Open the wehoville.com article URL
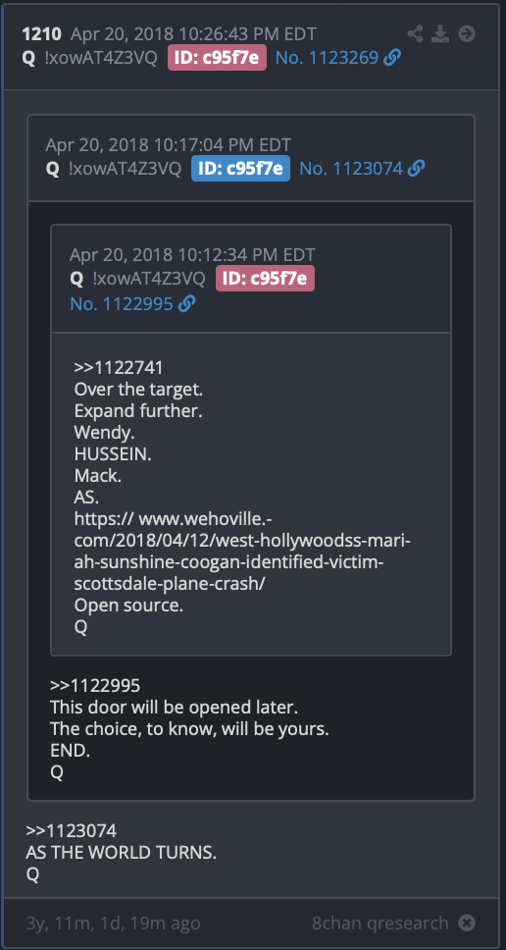Viewport: 506px width, 950px height. [x=242, y=544]
